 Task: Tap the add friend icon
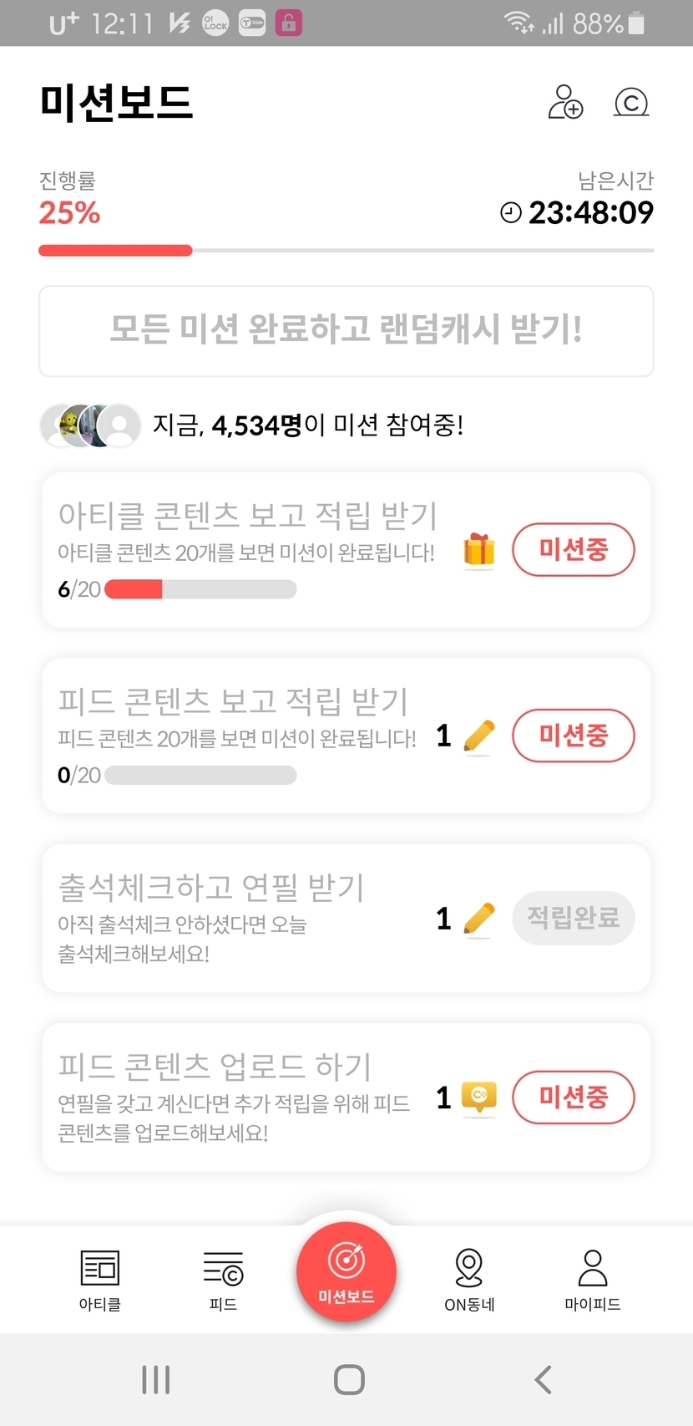coord(565,102)
